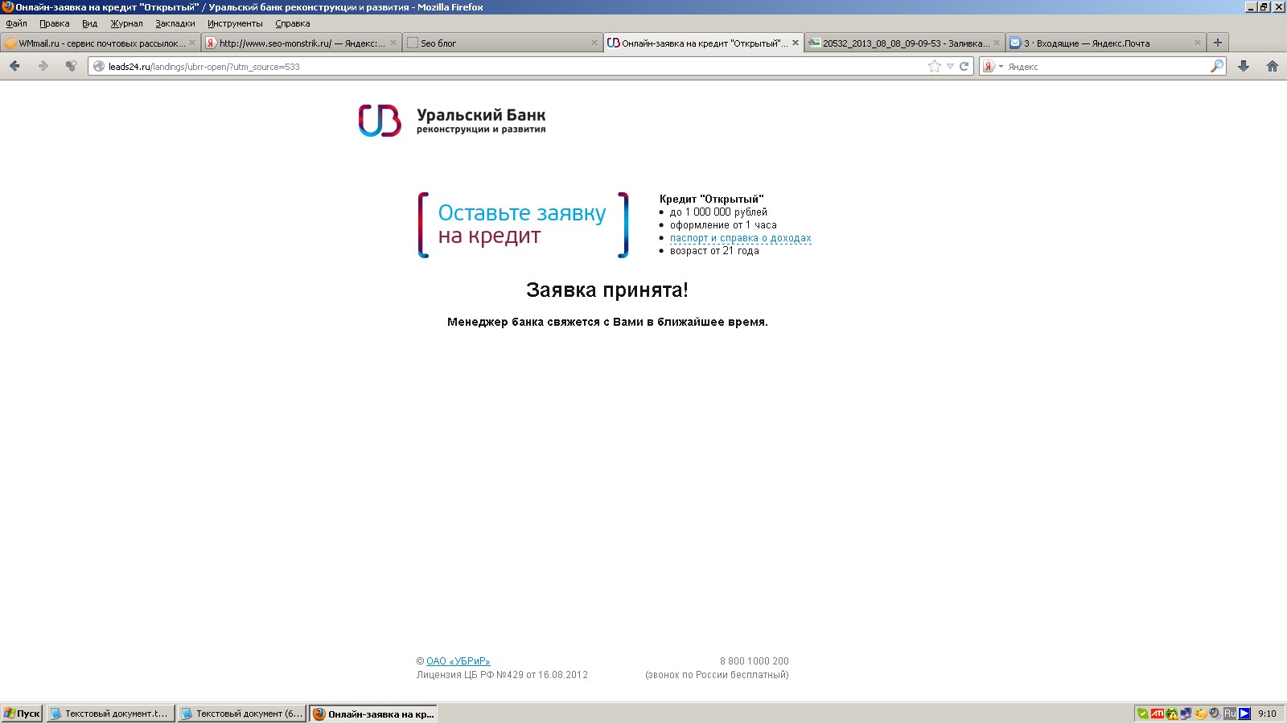Image resolution: width=1287 pixels, height=724 pixels.
Task: Close the Seo блог tab
Action: coord(594,43)
